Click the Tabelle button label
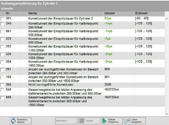169x125 pixels. point(89,121)
